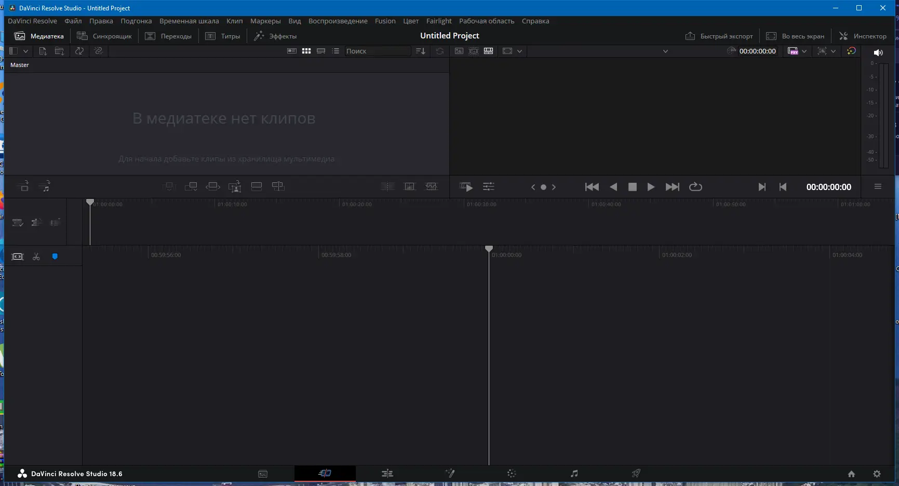The image size is (899, 486).
Task: Select the scissors split clip tool
Action: 36,256
